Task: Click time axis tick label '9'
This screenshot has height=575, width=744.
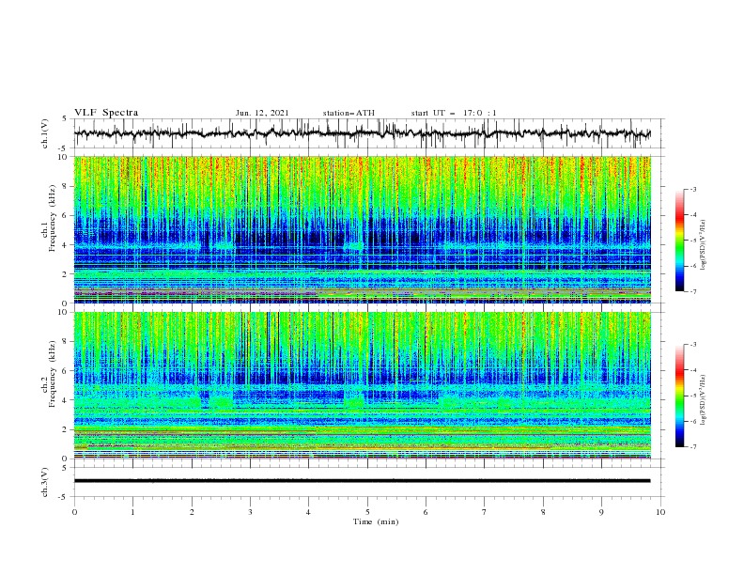Action: click(x=601, y=512)
